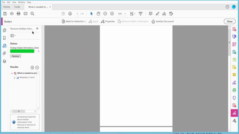Open the Edit menu

coord(9,2)
